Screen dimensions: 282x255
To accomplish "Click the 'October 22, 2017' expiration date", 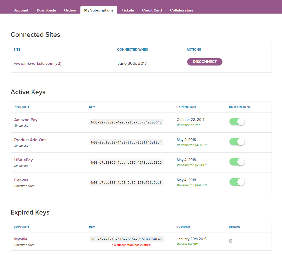I will click(191, 120).
